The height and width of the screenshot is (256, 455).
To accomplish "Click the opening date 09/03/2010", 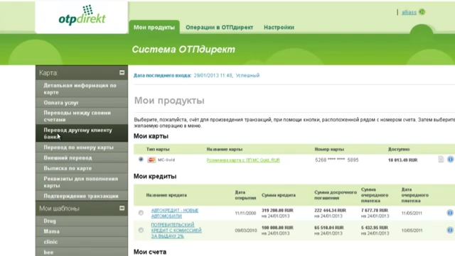I will click(x=246, y=230).
